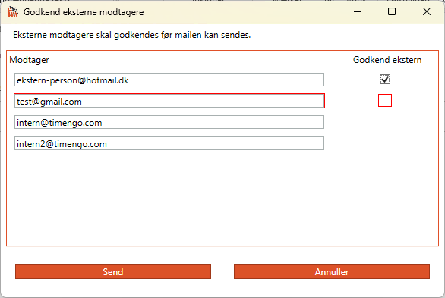Click blank area below the recipient list
Screen dimensions: 445x298
point(222,199)
